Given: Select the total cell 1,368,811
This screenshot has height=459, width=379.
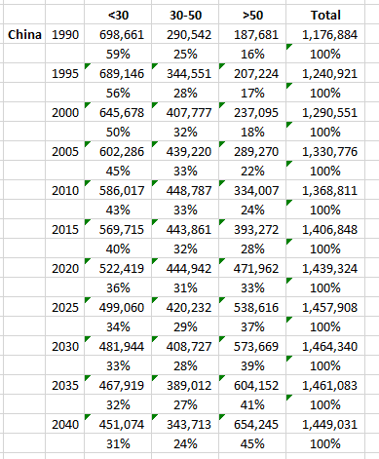Looking at the screenshot, I should [325, 190].
